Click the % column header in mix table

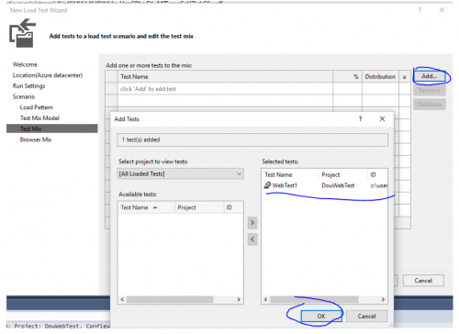348,76
